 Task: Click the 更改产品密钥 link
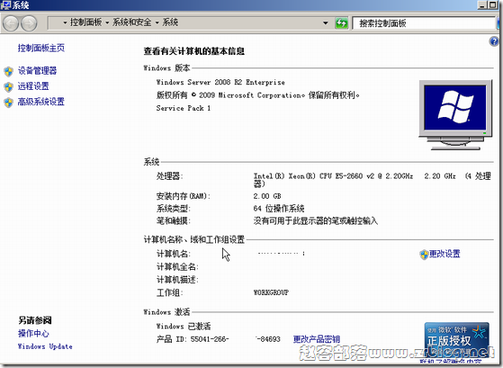click(x=317, y=339)
